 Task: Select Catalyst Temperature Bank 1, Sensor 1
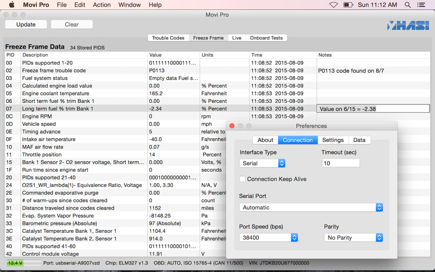click(115, 231)
